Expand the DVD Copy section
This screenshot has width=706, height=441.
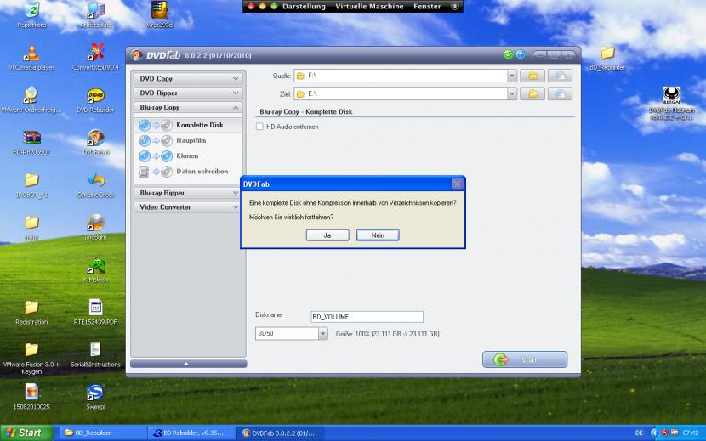(188, 78)
